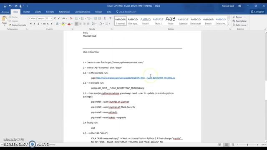Sort the selection alphabetically
267x150 pixels.
pos(105,18)
